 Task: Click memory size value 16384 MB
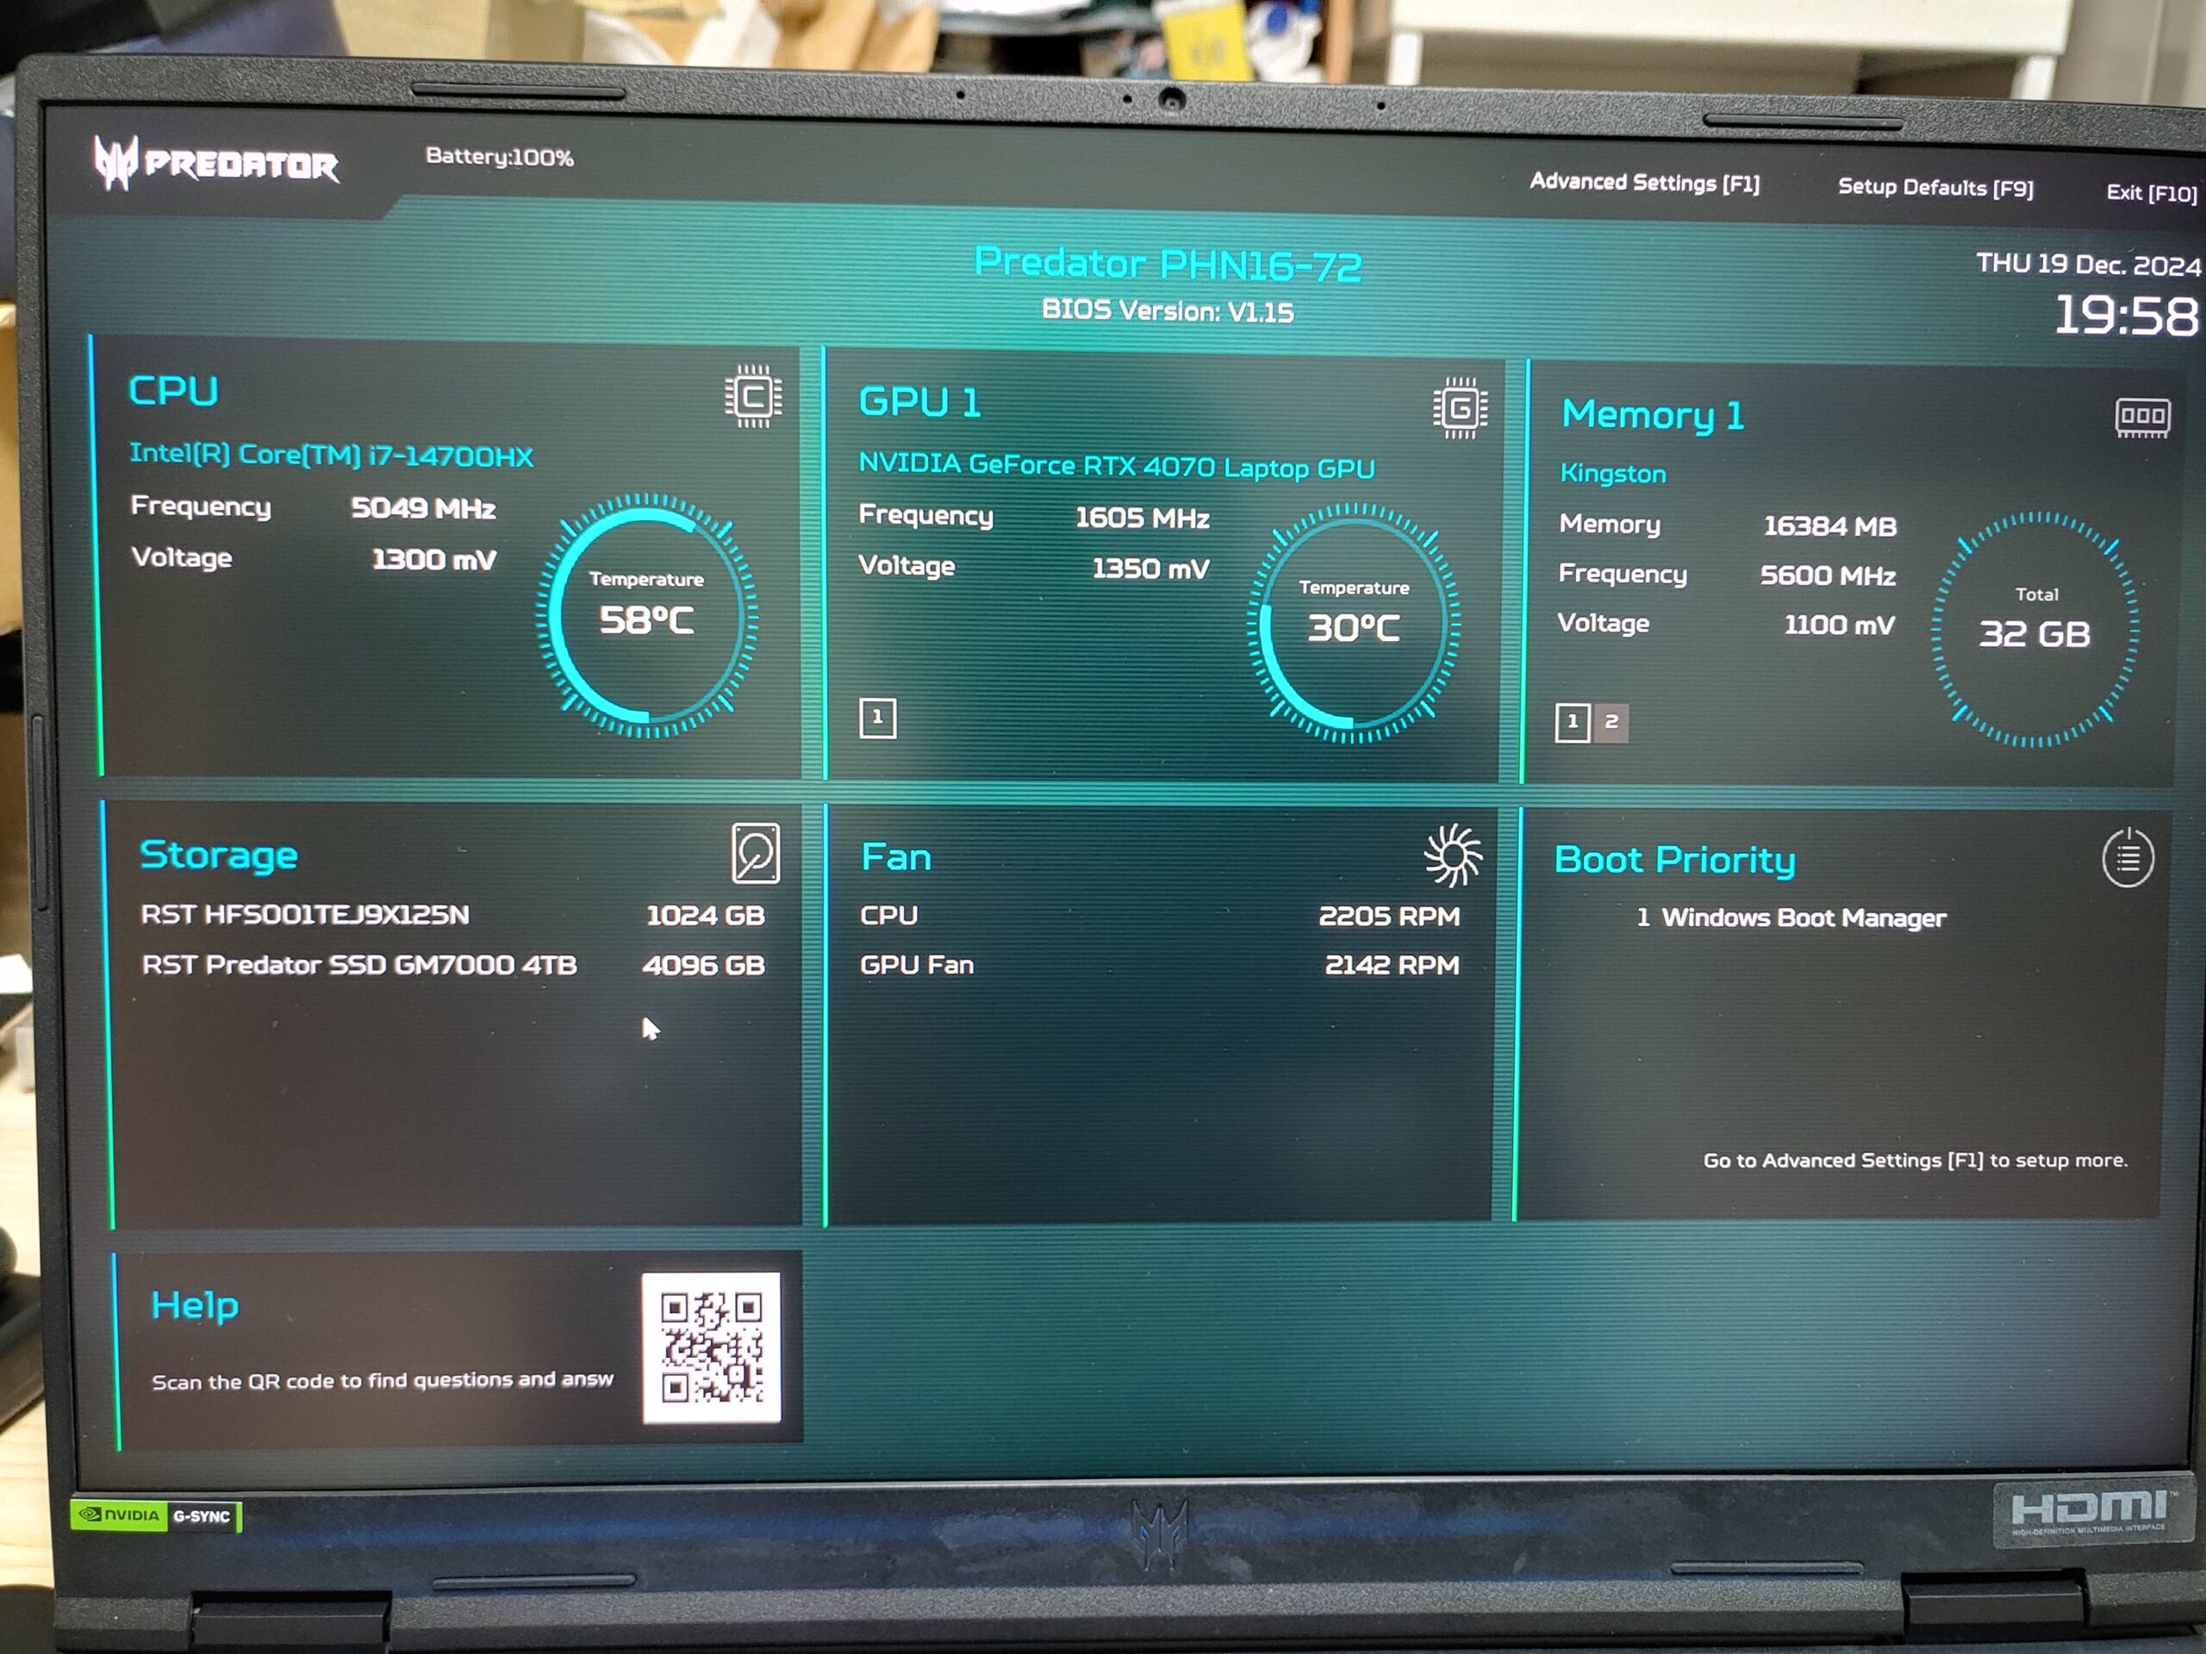(1830, 525)
